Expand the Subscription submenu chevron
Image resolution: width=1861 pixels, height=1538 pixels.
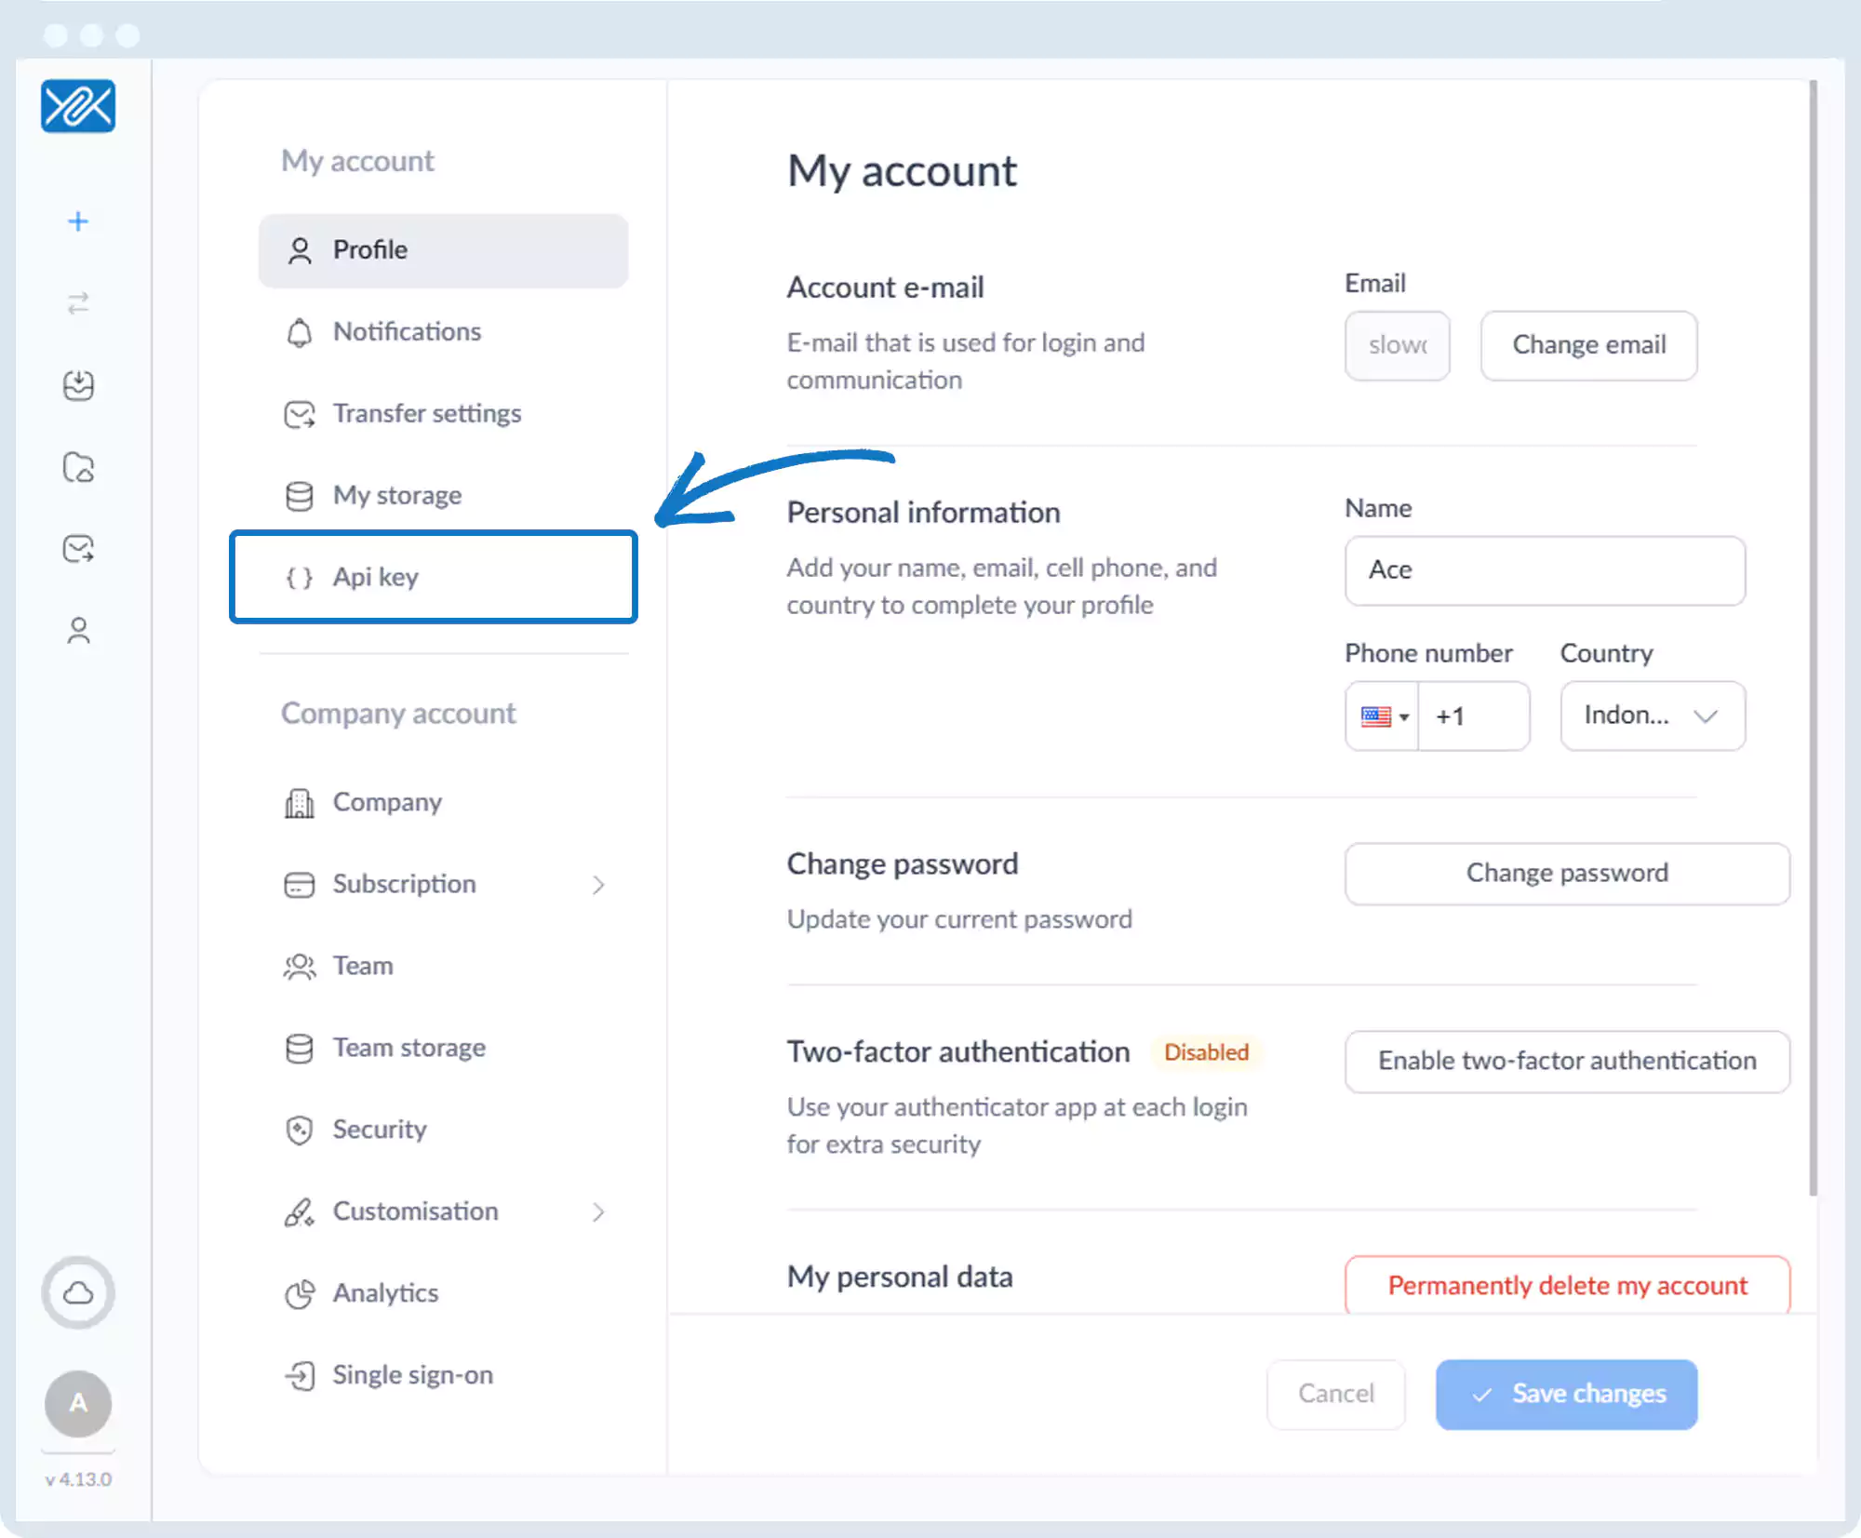coord(598,885)
